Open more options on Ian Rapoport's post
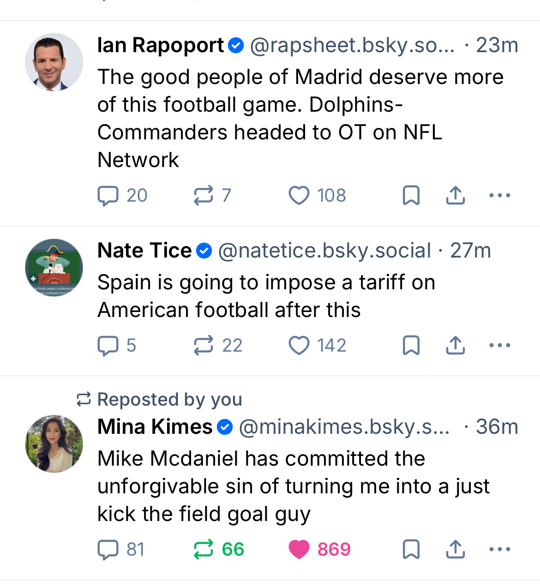 tap(499, 195)
